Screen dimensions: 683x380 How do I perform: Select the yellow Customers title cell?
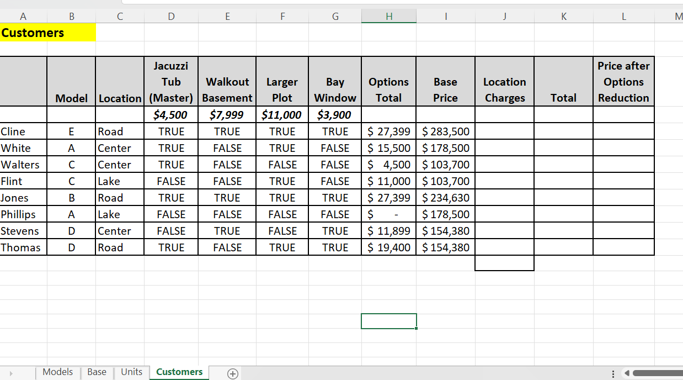tap(33, 32)
